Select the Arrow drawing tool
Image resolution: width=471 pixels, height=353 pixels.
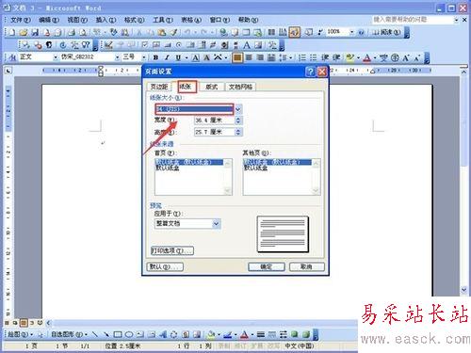[106, 334]
